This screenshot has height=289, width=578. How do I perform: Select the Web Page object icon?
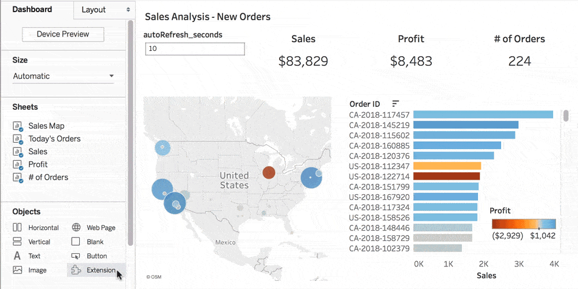[76, 228]
